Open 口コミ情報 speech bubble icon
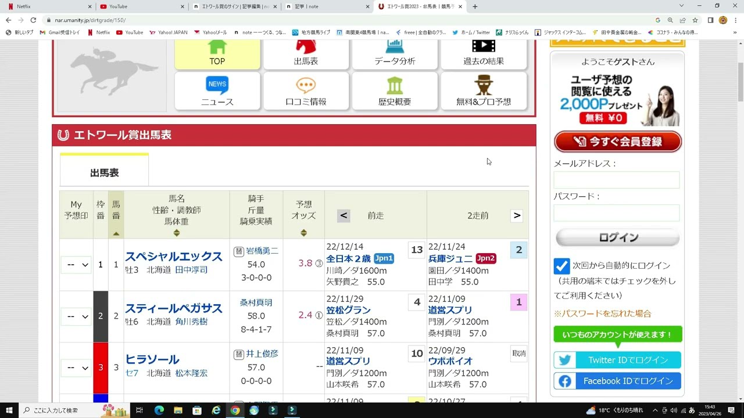Viewport: 744px width, 418px height. pyautogui.click(x=306, y=87)
